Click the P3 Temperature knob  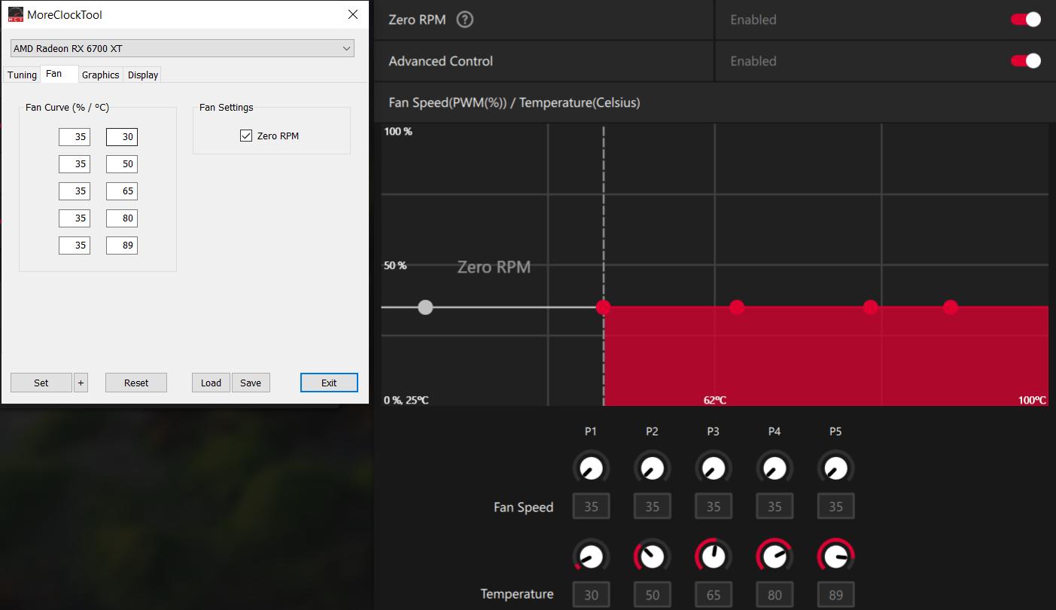tap(714, 557)
